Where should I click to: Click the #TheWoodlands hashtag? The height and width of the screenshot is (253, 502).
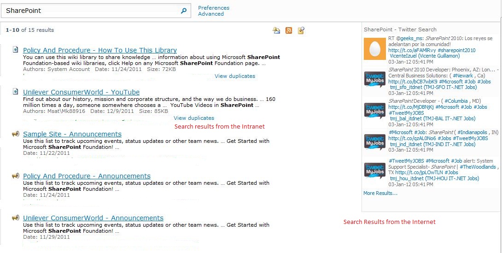click(478, 167)
